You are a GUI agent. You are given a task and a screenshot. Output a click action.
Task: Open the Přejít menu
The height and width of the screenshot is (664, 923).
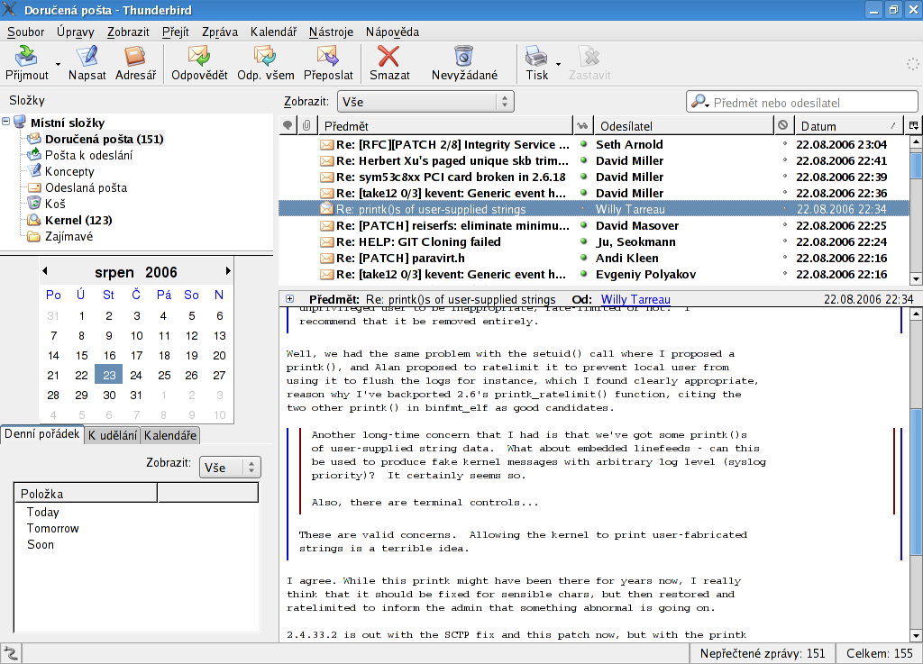tap(176, 32)
